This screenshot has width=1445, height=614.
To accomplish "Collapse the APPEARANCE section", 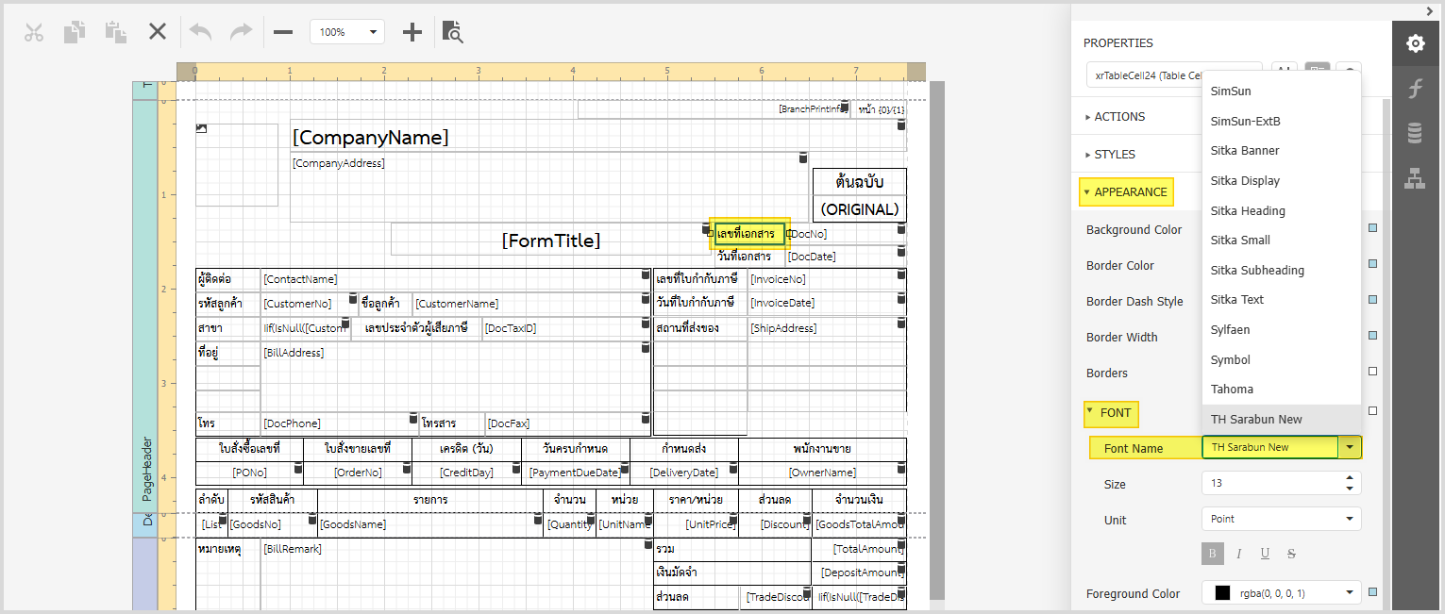I will click(x=1126, y=192).
